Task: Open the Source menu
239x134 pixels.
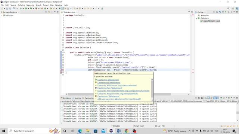Action: (13, 5)
